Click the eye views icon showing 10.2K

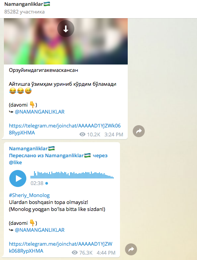[x=82, y=134]
